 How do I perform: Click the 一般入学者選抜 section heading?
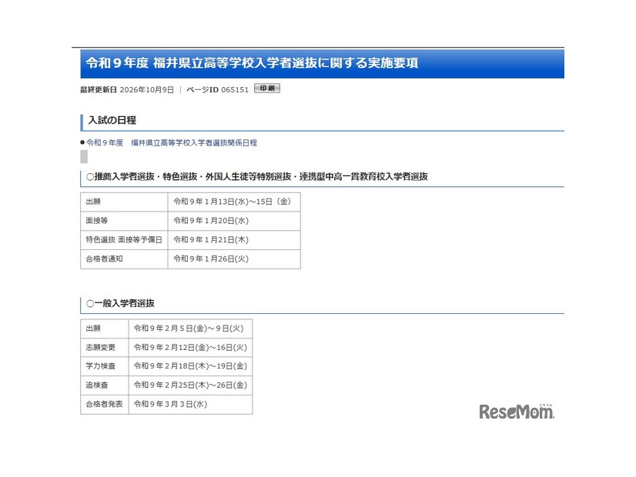click(120, 303)
